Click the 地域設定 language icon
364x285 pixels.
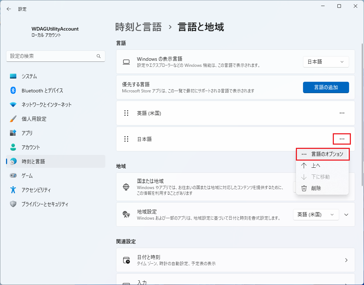tap(126, 215)
